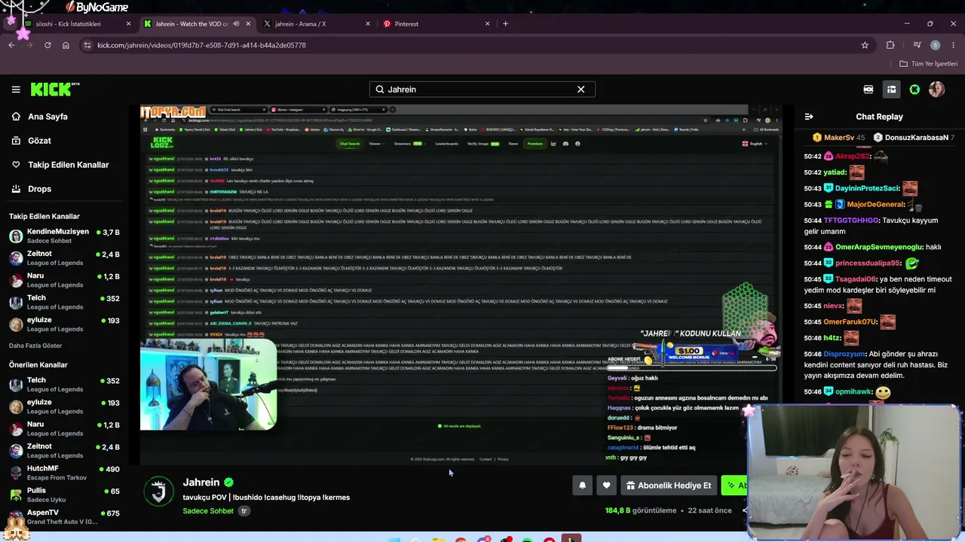The image size is (965, 542).
Task: Click MakerSv in the chat leaderboard
Action: click(x=839, y=138)
